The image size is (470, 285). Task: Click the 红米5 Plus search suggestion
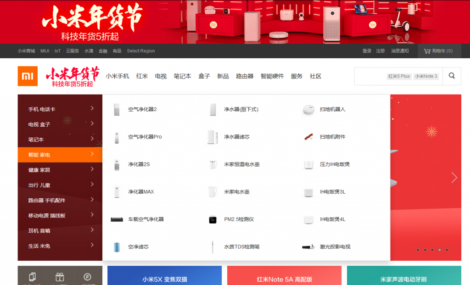(399, 77)
